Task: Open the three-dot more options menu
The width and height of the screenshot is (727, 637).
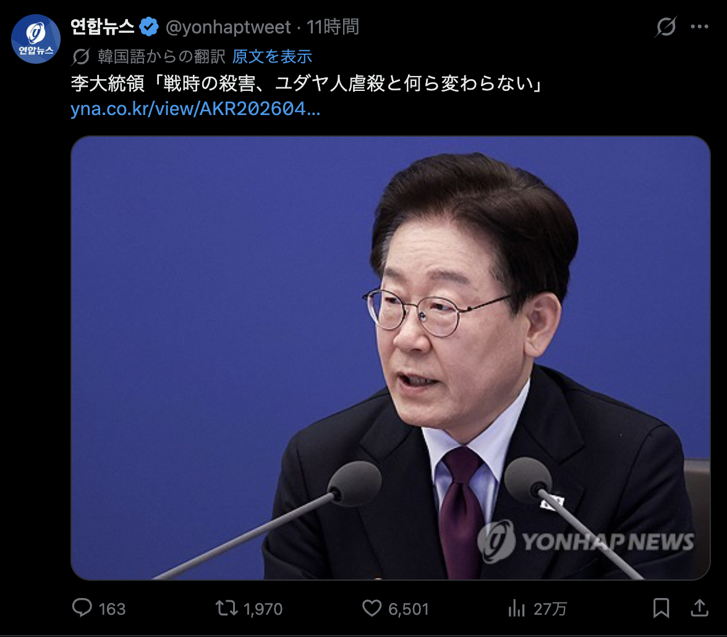Action: point(699,27)
